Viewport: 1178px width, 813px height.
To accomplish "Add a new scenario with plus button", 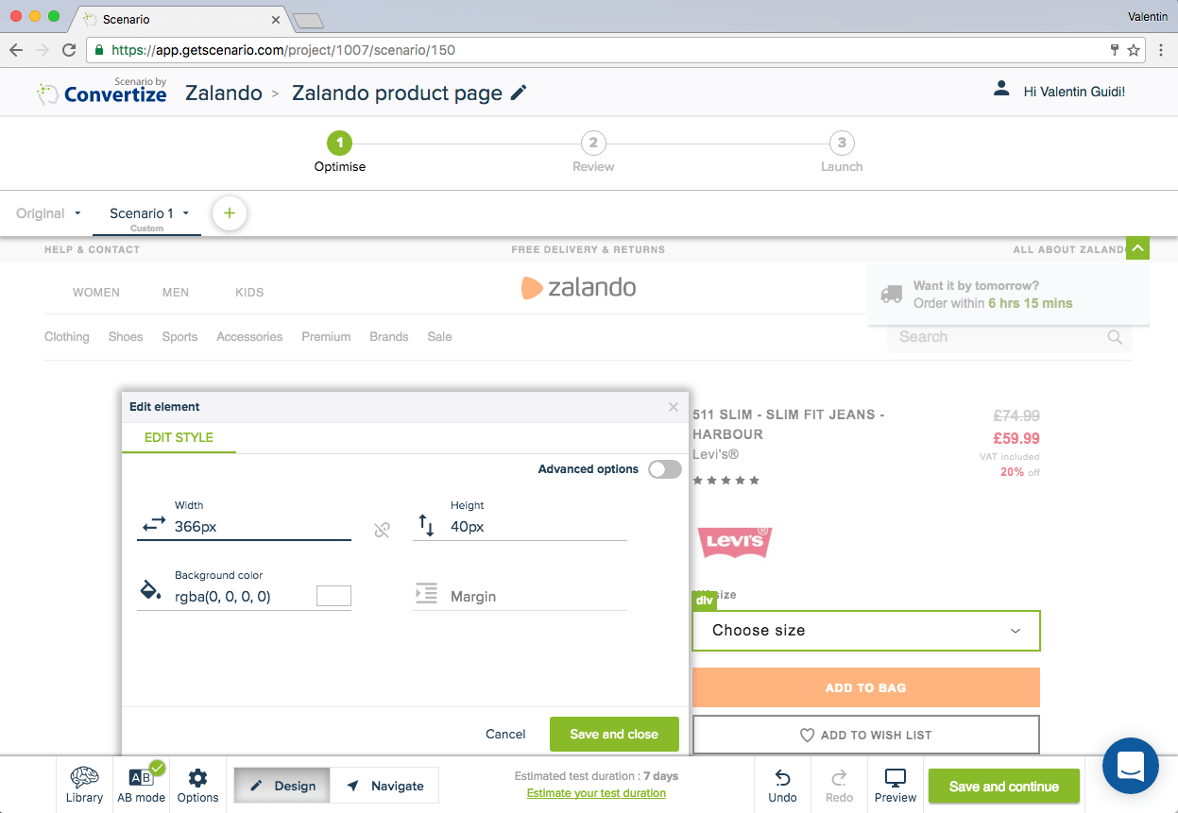I will pyautogui.click(x=230, y=213).
